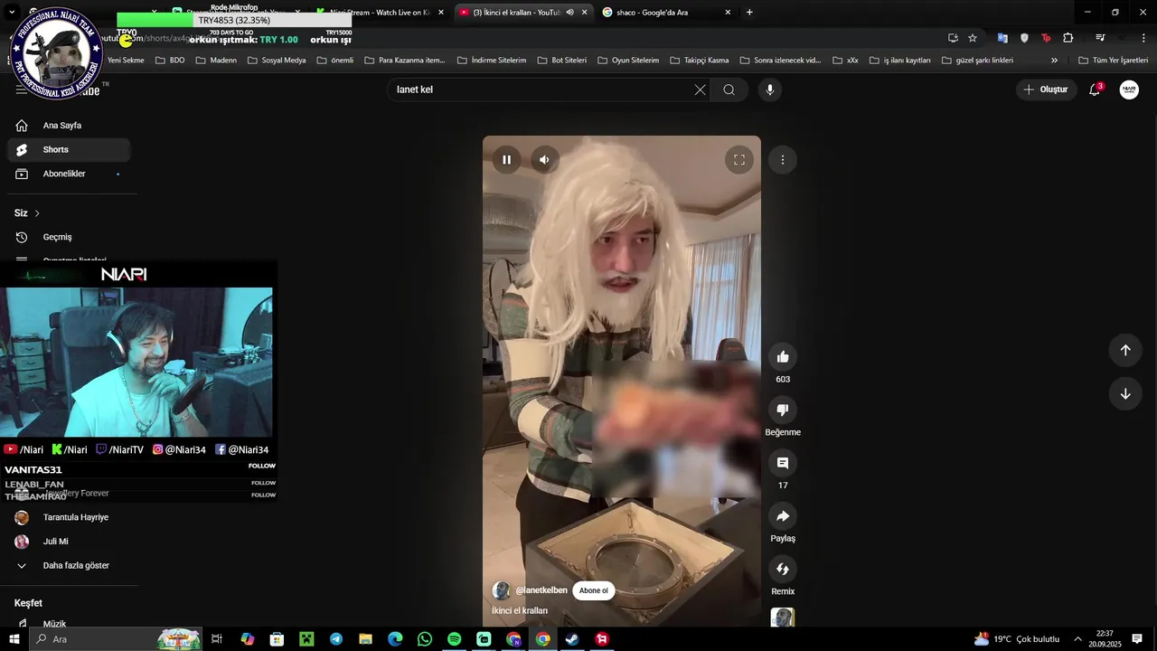Open a new browser tab
This screenshot has height=651, width=1157.
(x=749, y=13)
